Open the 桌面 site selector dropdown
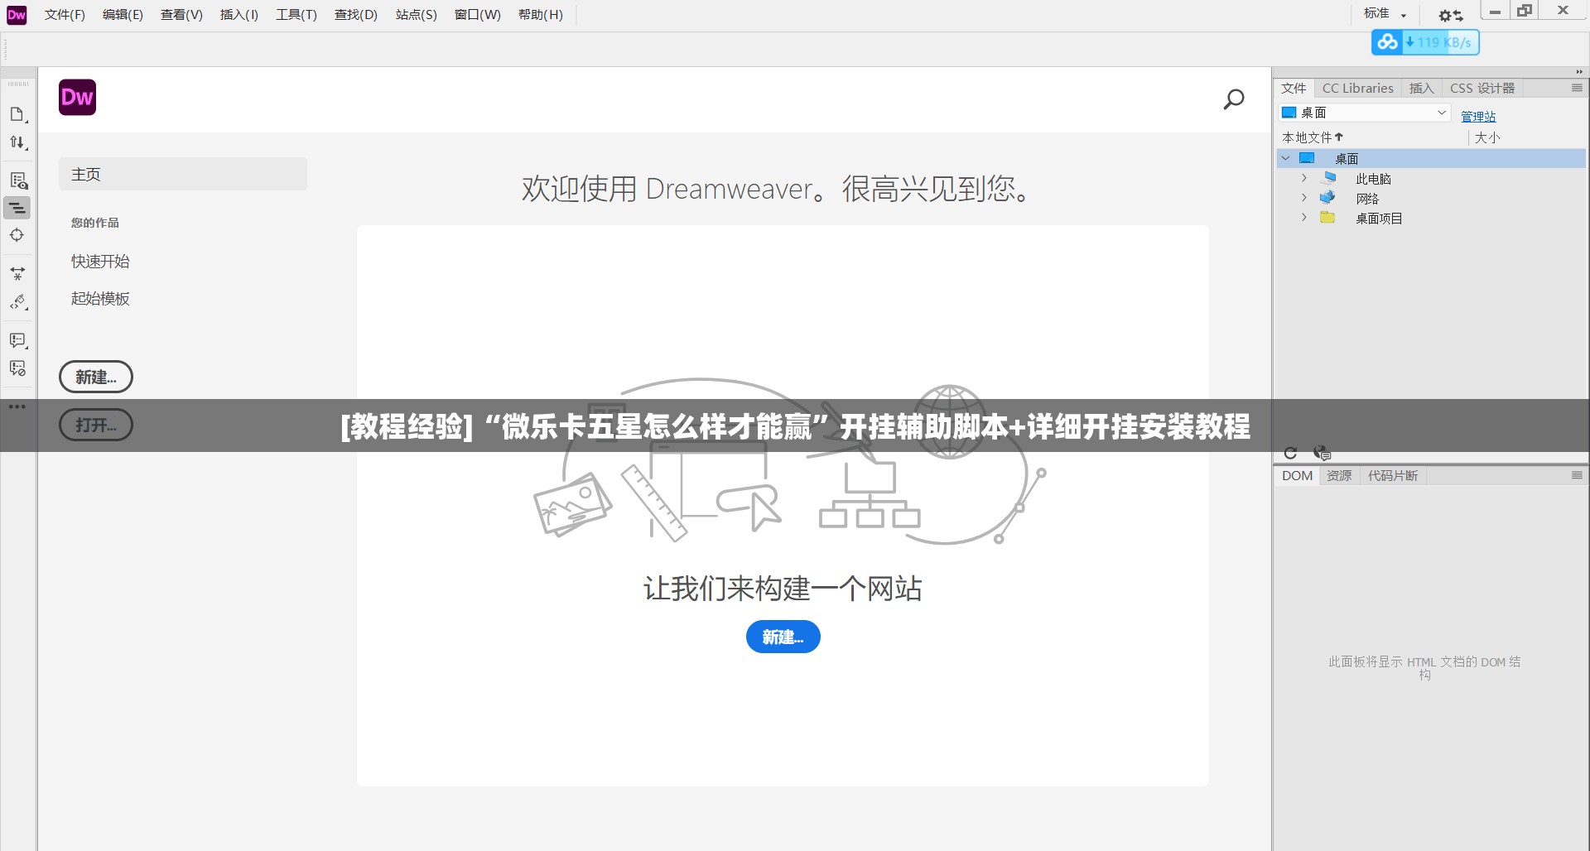Image resolution: width=1590 pixels, height=851 pixels. (1365, 113)
